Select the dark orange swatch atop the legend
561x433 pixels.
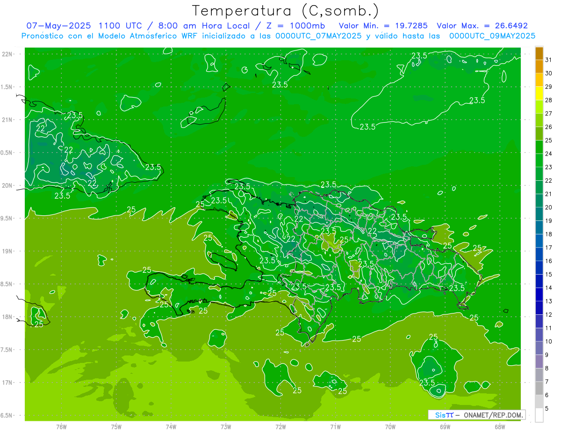[539, 53]
